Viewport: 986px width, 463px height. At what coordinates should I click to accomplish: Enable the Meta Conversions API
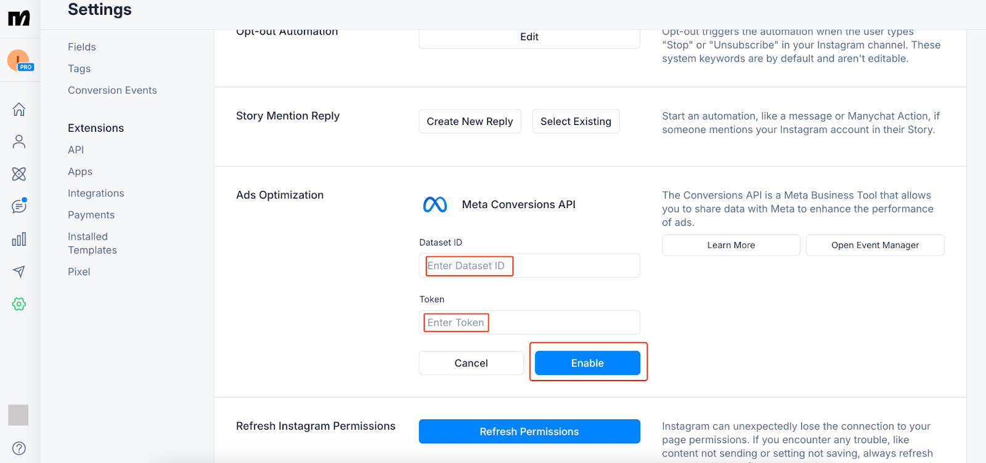(x=587, y=363)
